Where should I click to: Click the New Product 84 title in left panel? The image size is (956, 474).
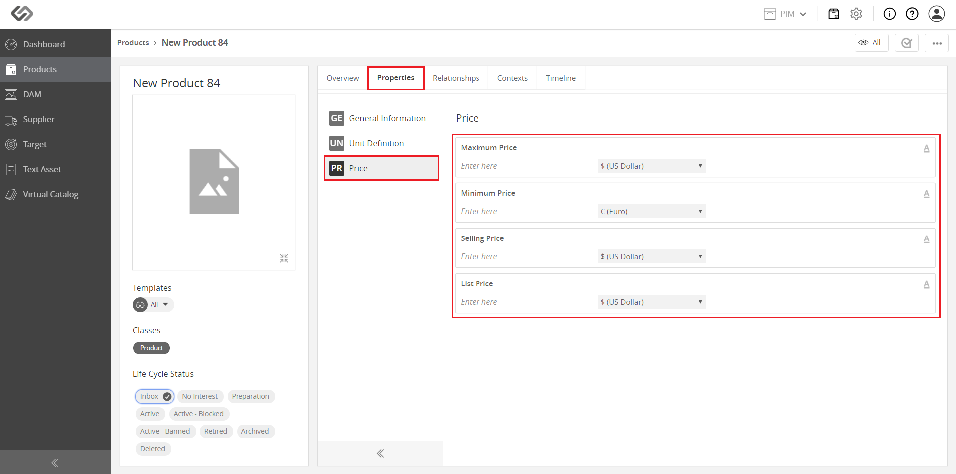click(x=176, y=83)
